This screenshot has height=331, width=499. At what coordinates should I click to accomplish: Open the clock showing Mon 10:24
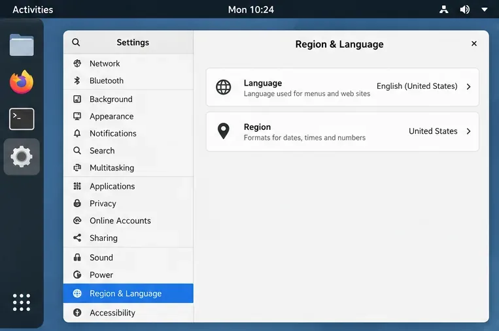tap(250, 10)
